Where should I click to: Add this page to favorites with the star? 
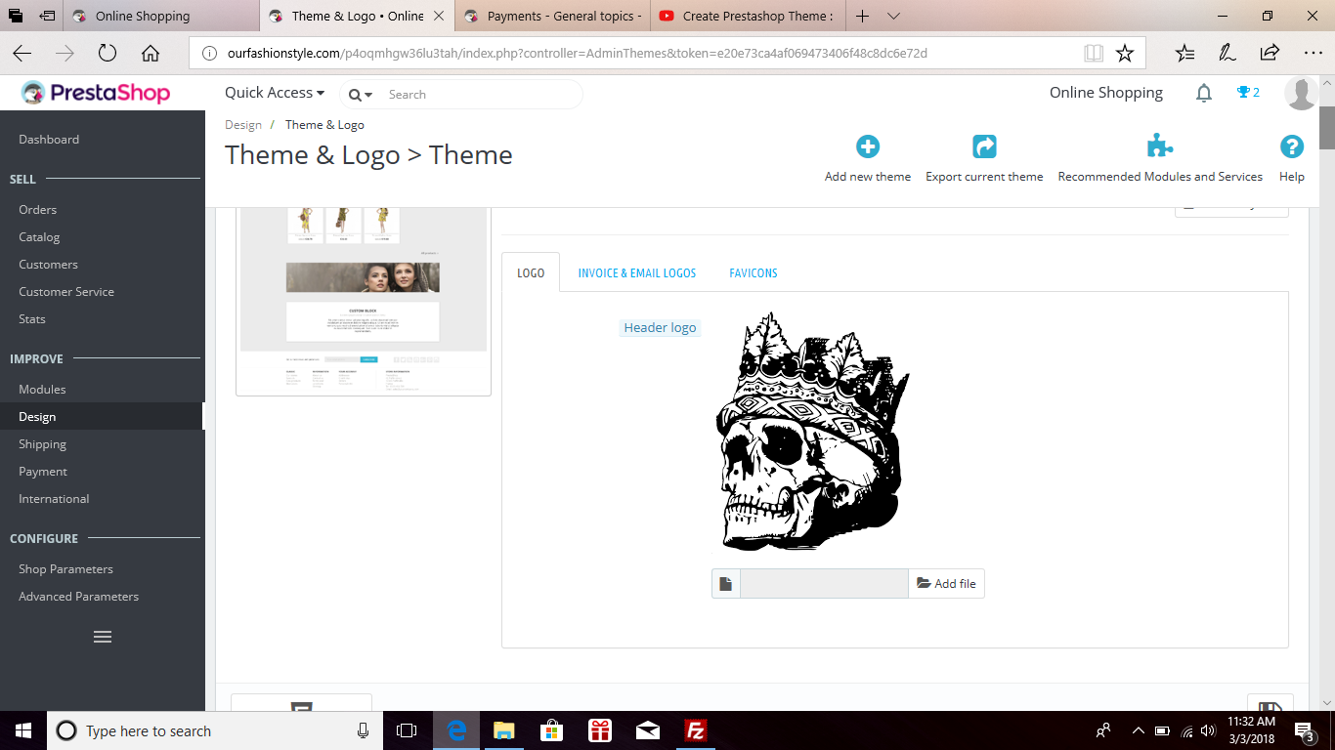click(x=1125, y=53)
